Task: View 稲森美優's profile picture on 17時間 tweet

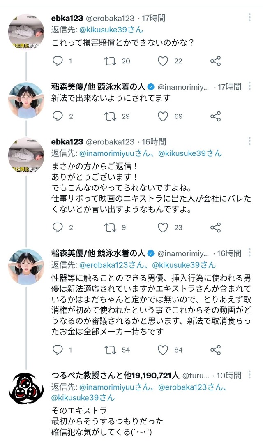Action: pos(26,100)
